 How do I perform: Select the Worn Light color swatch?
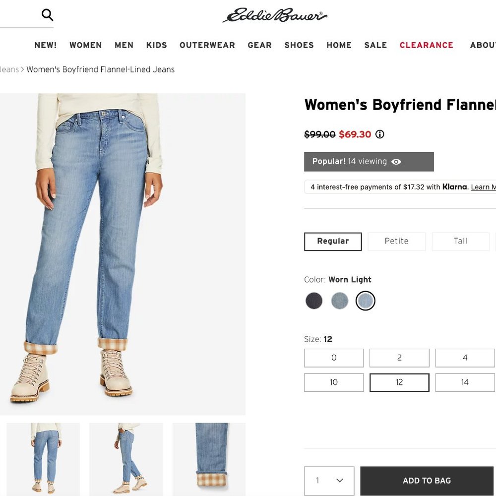click(366, 301)
